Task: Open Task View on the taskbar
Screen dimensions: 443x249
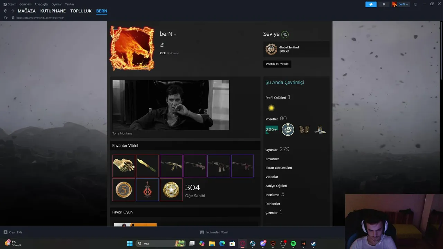Action: (192, 243)
